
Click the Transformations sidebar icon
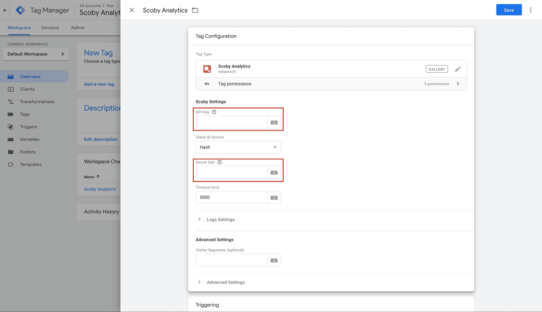(10, 102)
